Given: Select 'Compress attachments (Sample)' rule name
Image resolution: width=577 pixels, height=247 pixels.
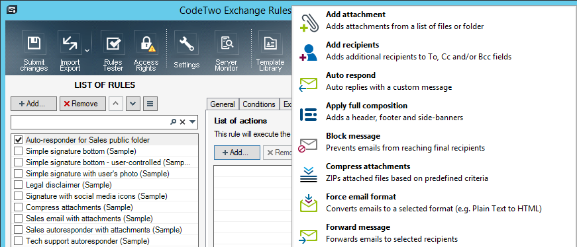Looking at the screenshot, I should click(79, 207).
